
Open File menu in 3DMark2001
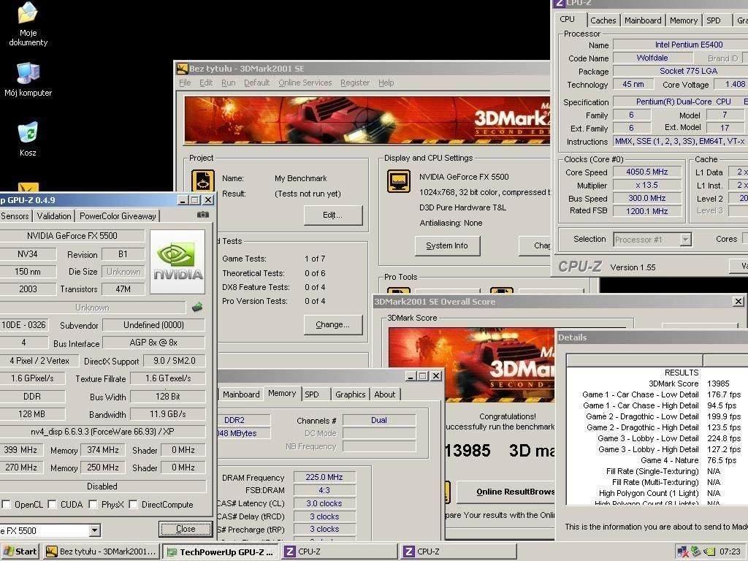[x=185, y=83]
